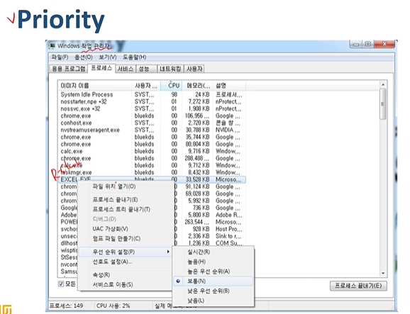
Task: Switch to the 서비스 tab
Action: pos(126,69)
